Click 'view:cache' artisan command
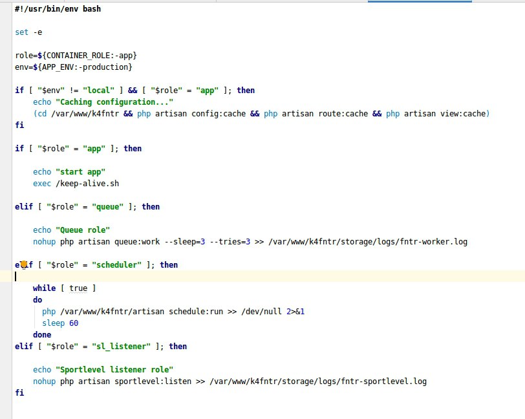The height and width of the screenshot is (419, 525). point(463,114)
